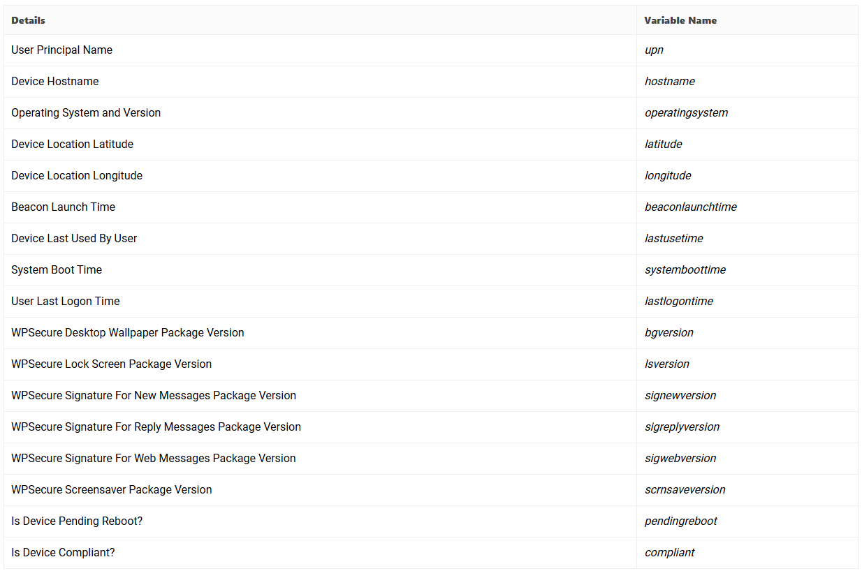Click the sigwebversion variable text
862x571 pixels.
point(680,459)
